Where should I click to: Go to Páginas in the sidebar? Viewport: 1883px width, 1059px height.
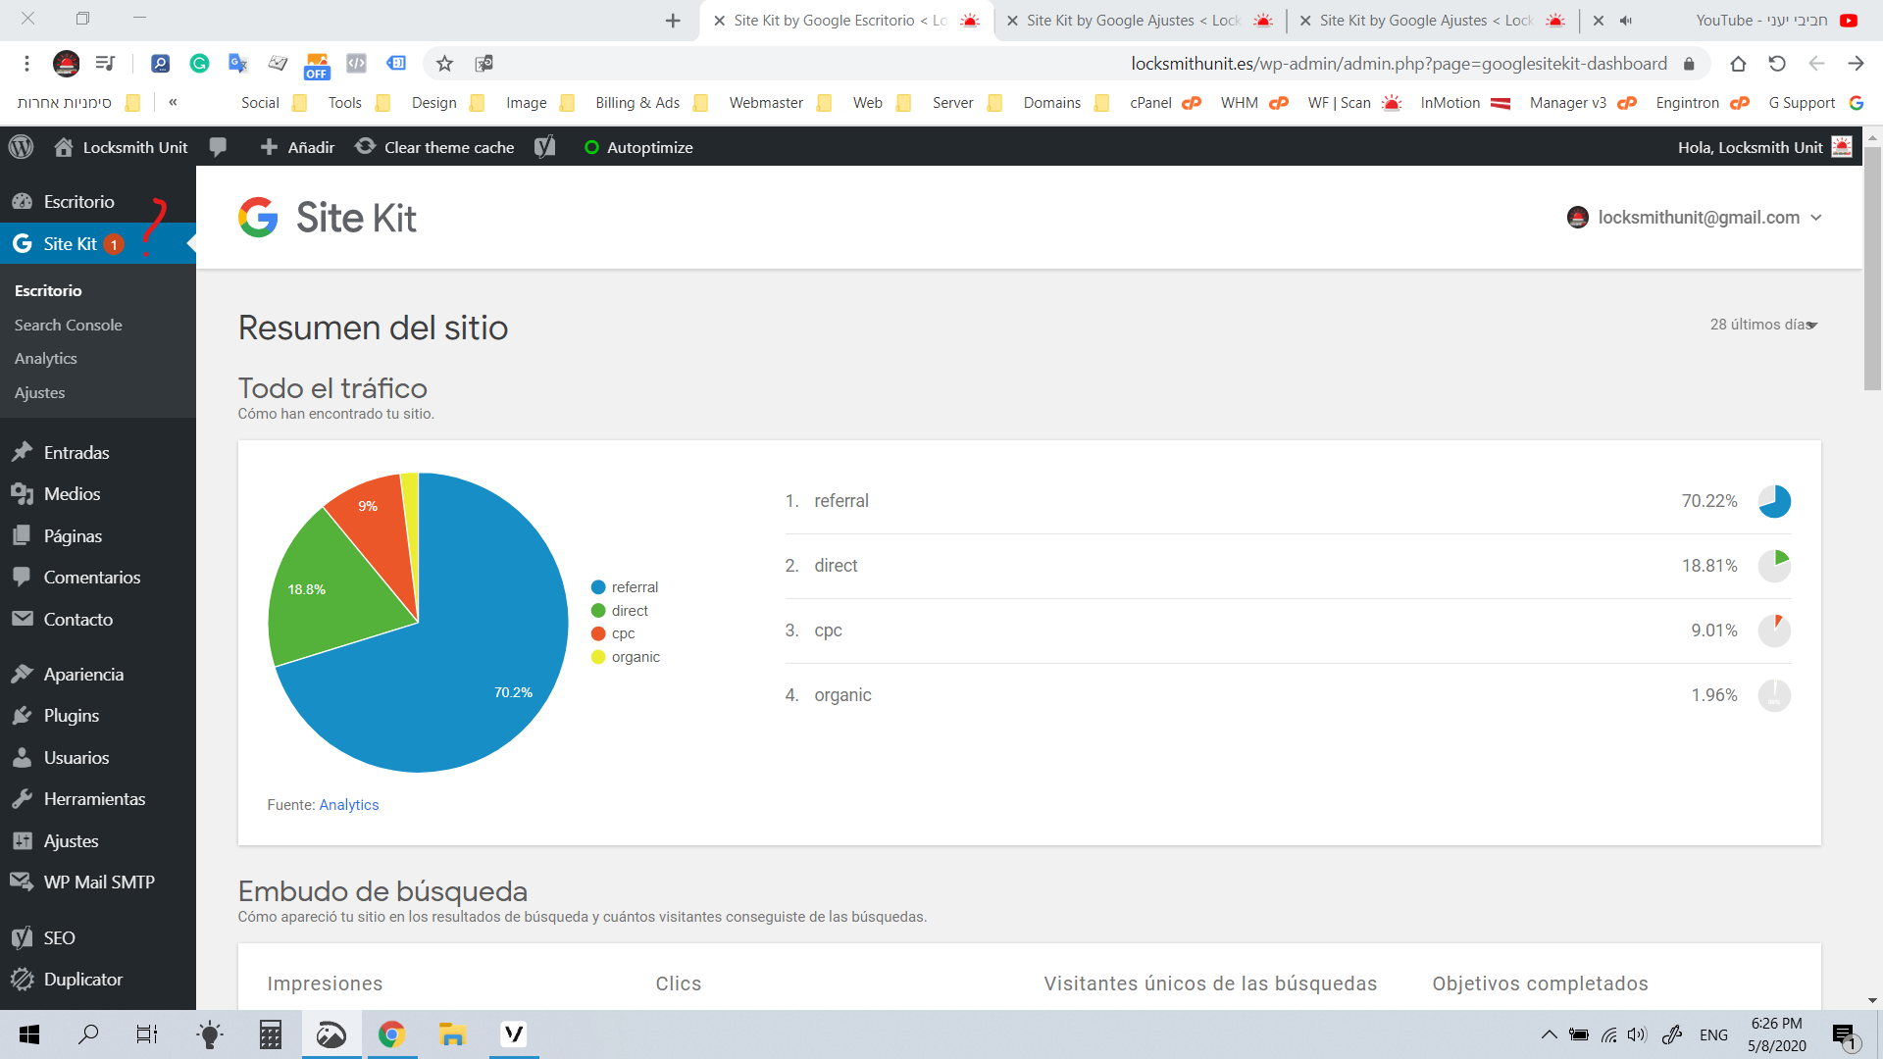point(98,535)
